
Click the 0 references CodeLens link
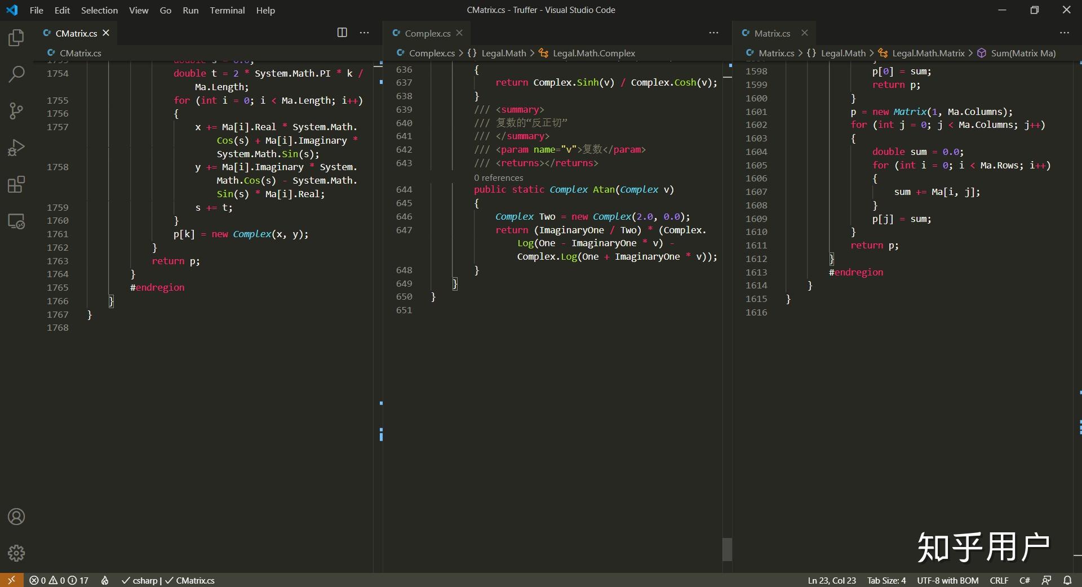coord(498,177)
